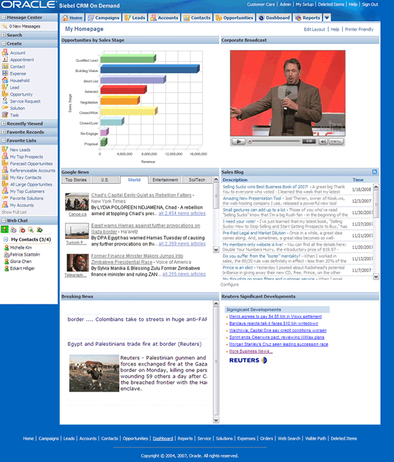Click Breaking News scroll down arrow
Screen dimensions: 394x462
point(216,420)
